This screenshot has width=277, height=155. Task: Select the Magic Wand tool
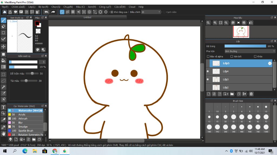[3, 87]
